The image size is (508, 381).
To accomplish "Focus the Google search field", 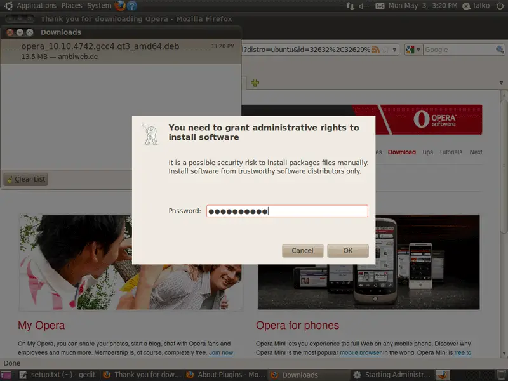I will point(459,50).
